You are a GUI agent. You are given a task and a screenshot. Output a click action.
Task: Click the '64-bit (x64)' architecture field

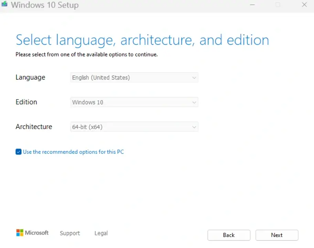118,127
